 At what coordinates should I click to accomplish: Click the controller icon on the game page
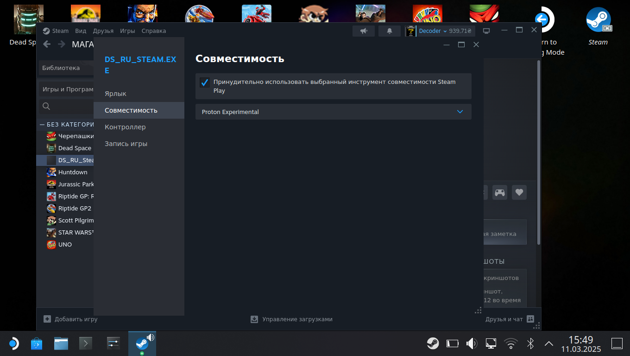(499, 192)
